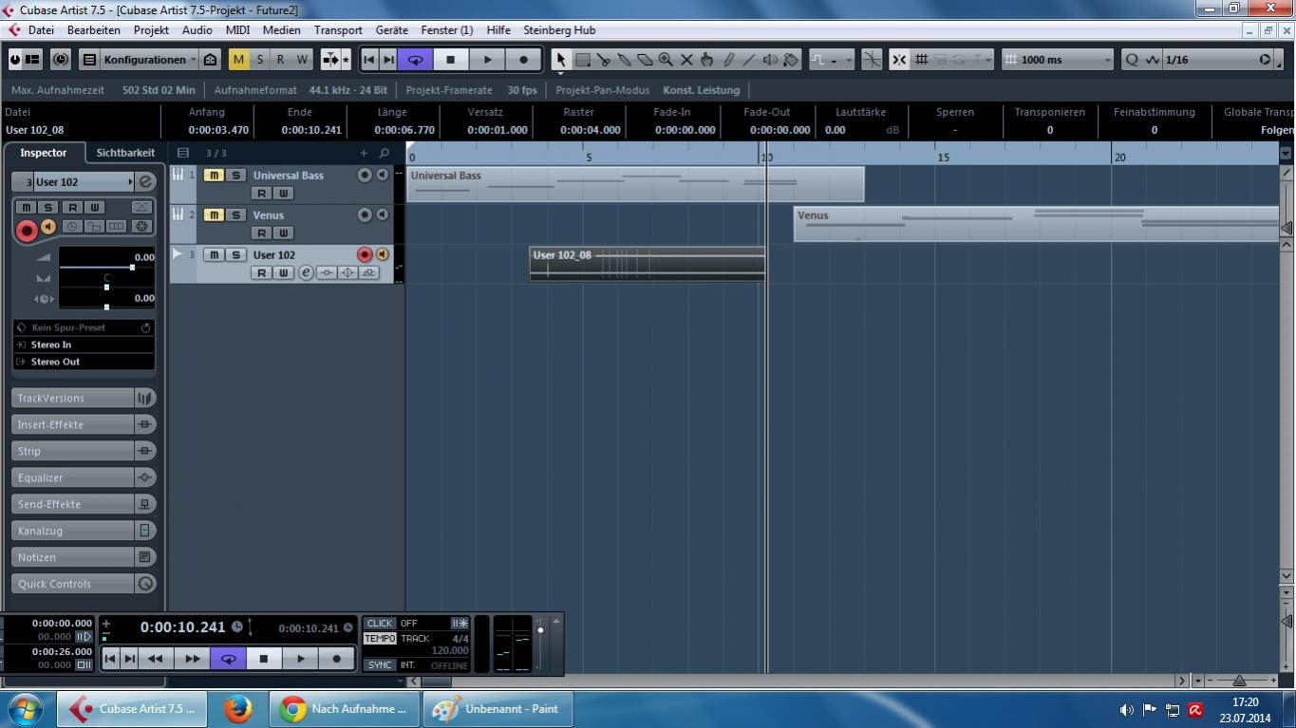Select the Mute X tool
Screen dimensions: 1296x728
[686, 60]
